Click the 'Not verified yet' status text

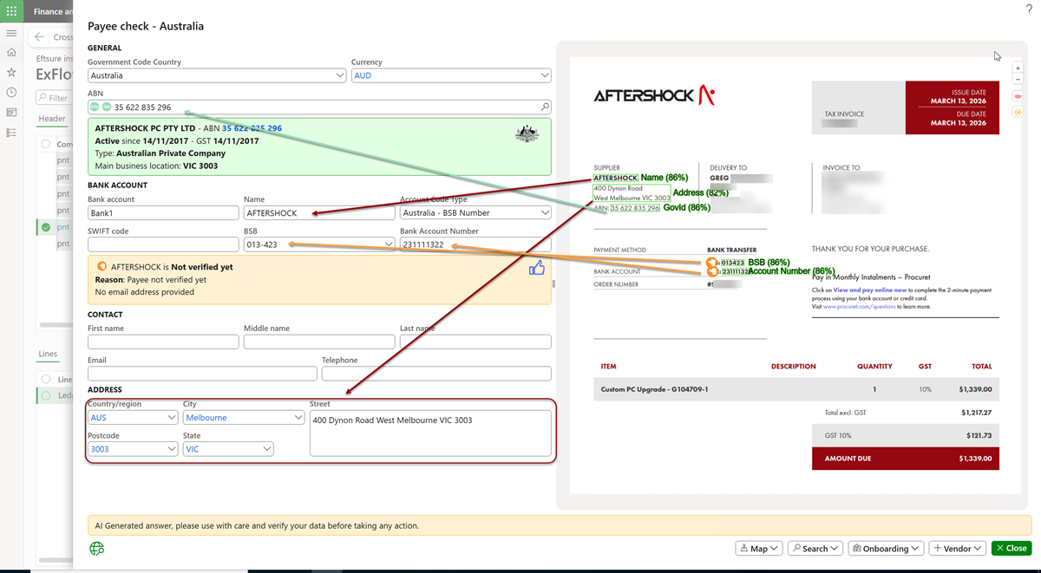click(x=202, y=267)
